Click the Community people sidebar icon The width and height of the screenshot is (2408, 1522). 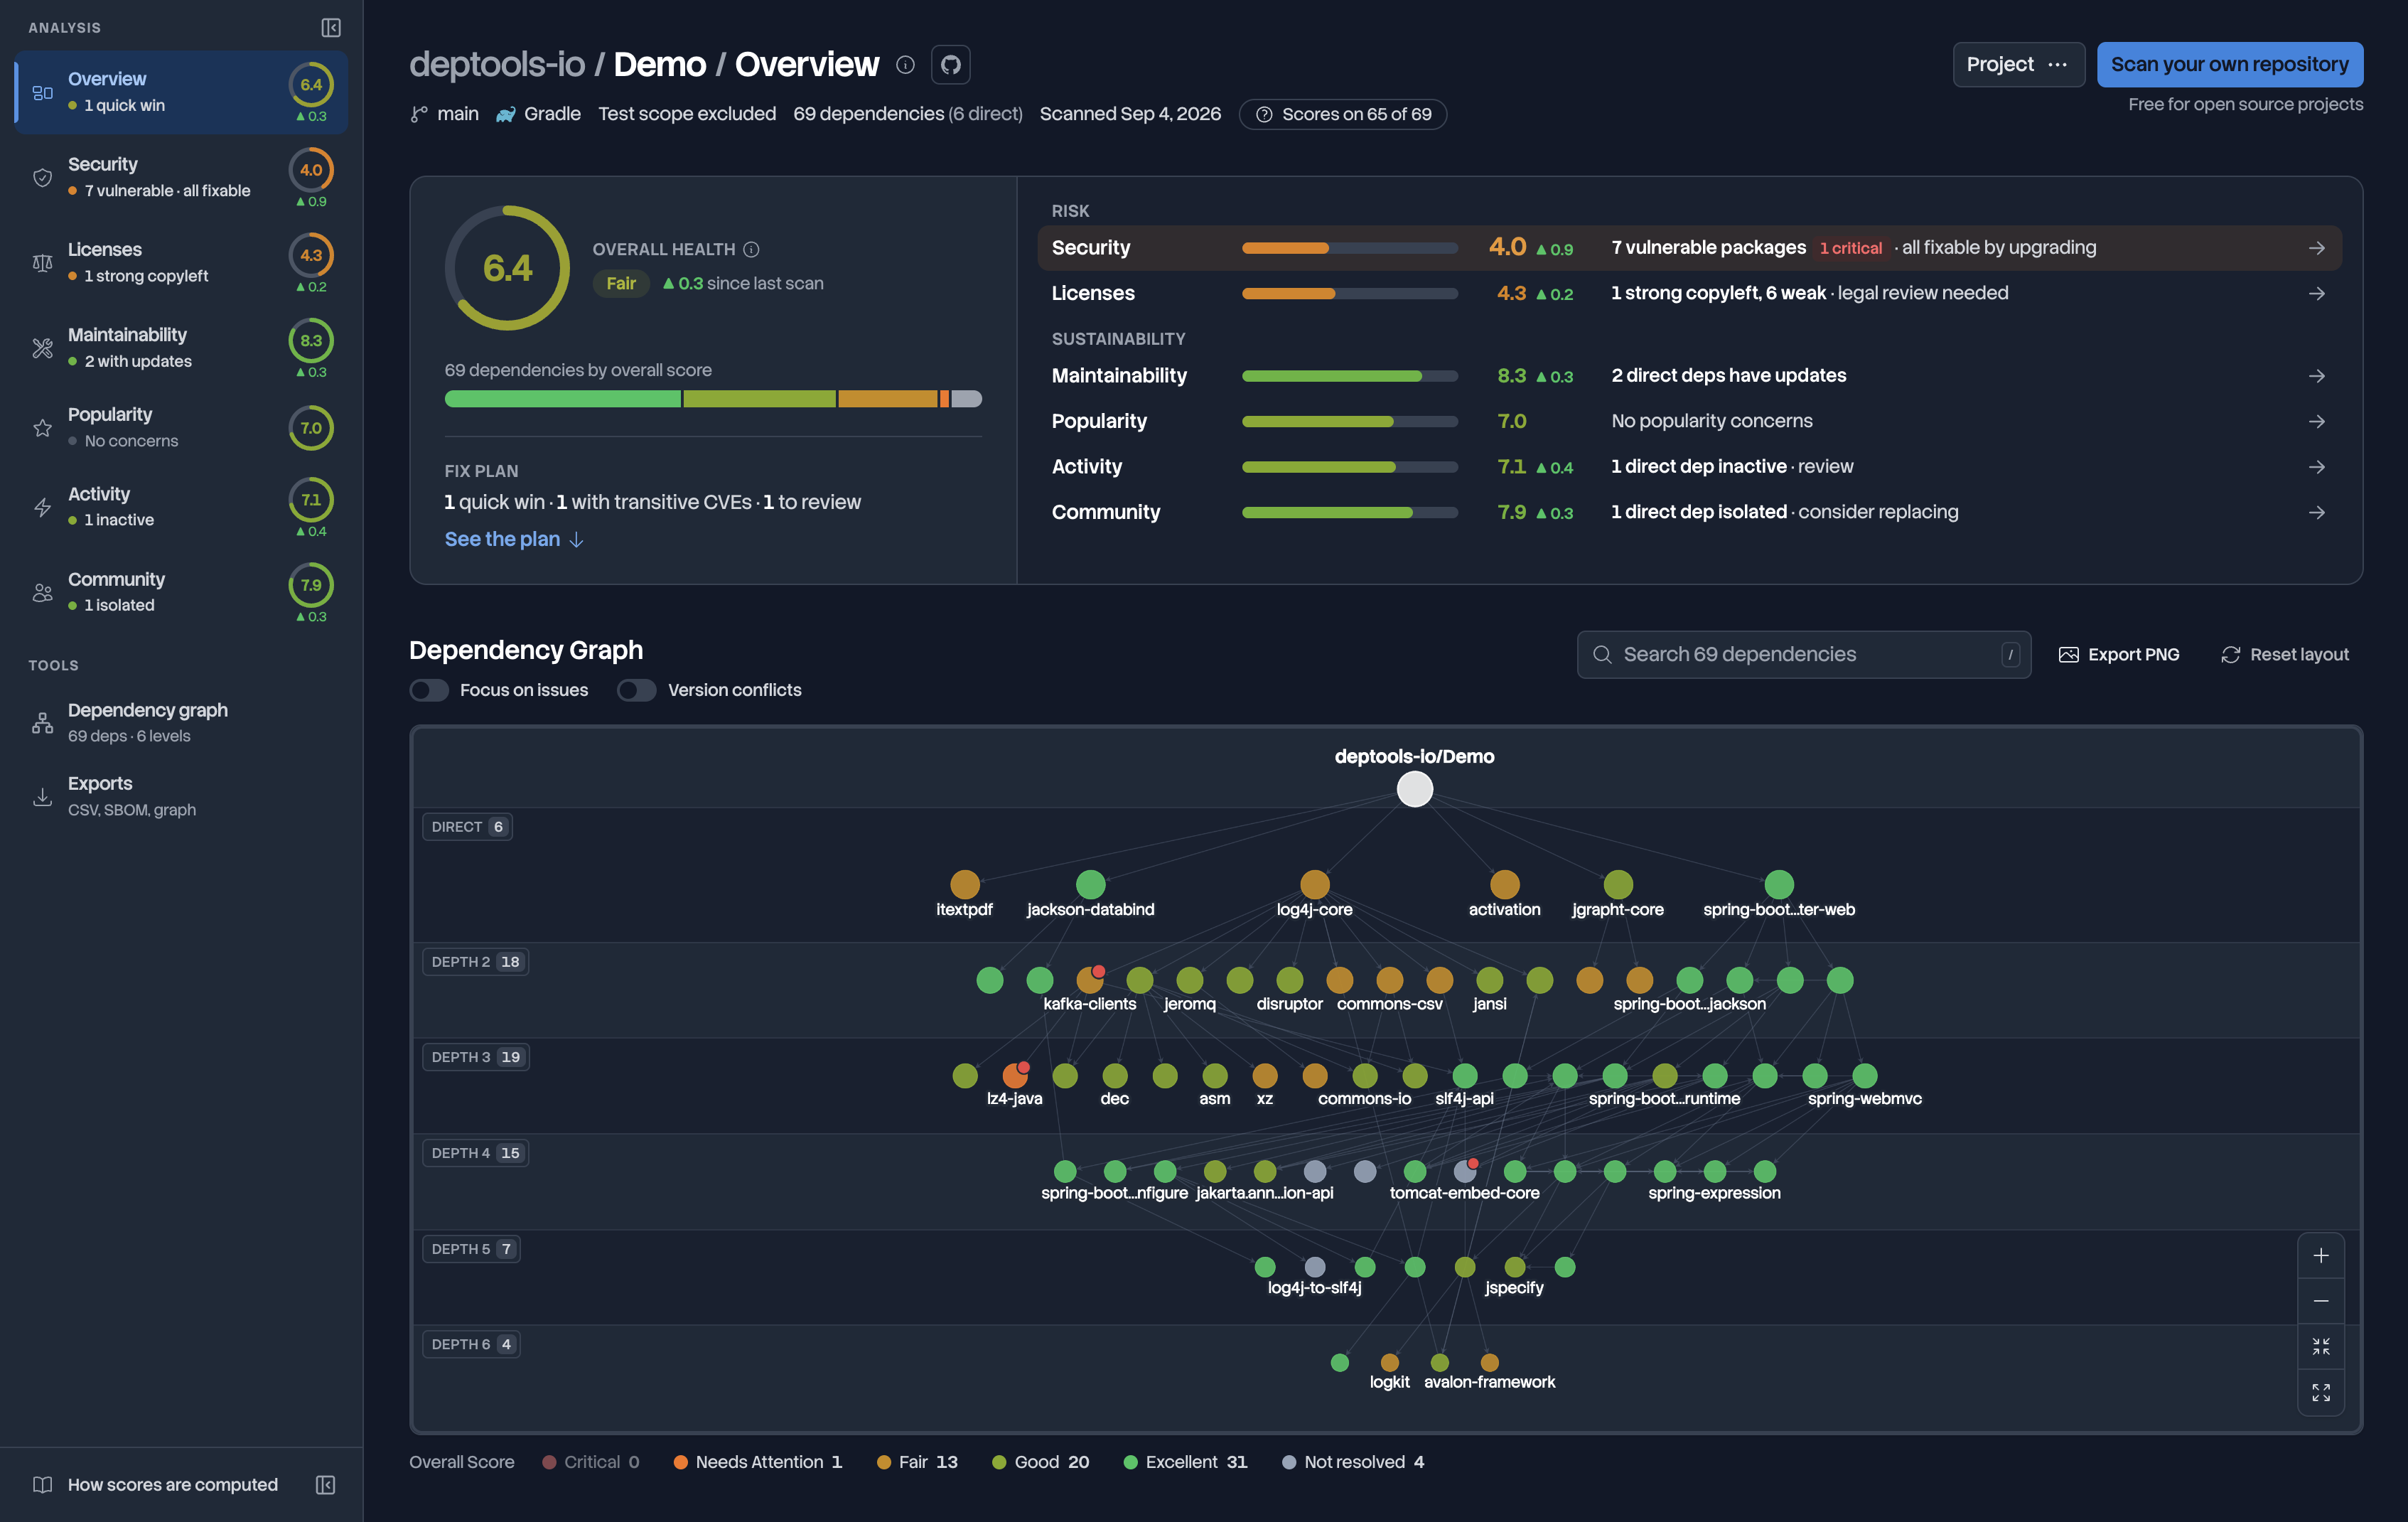42,592
